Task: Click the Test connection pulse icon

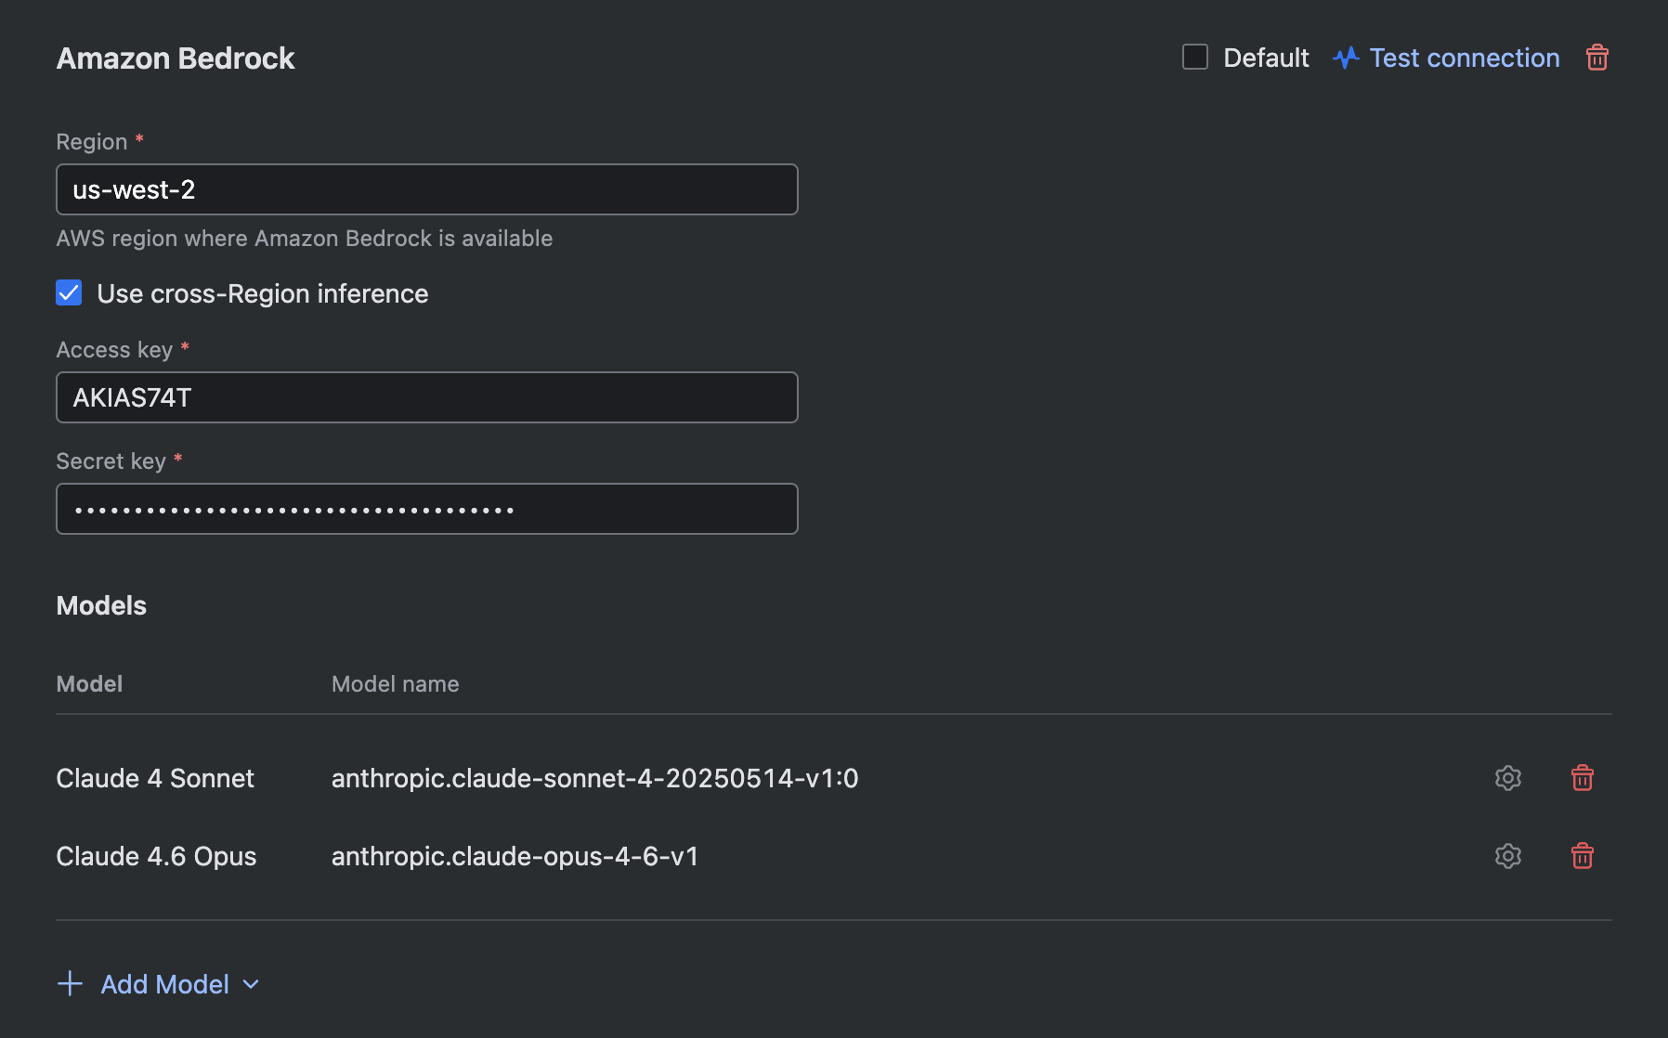Action: [1346, 58]
